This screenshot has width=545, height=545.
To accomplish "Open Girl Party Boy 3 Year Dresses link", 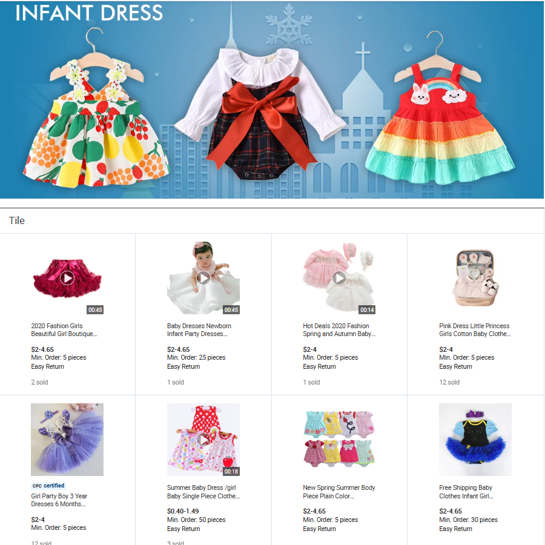I will [x=59, y=500].
